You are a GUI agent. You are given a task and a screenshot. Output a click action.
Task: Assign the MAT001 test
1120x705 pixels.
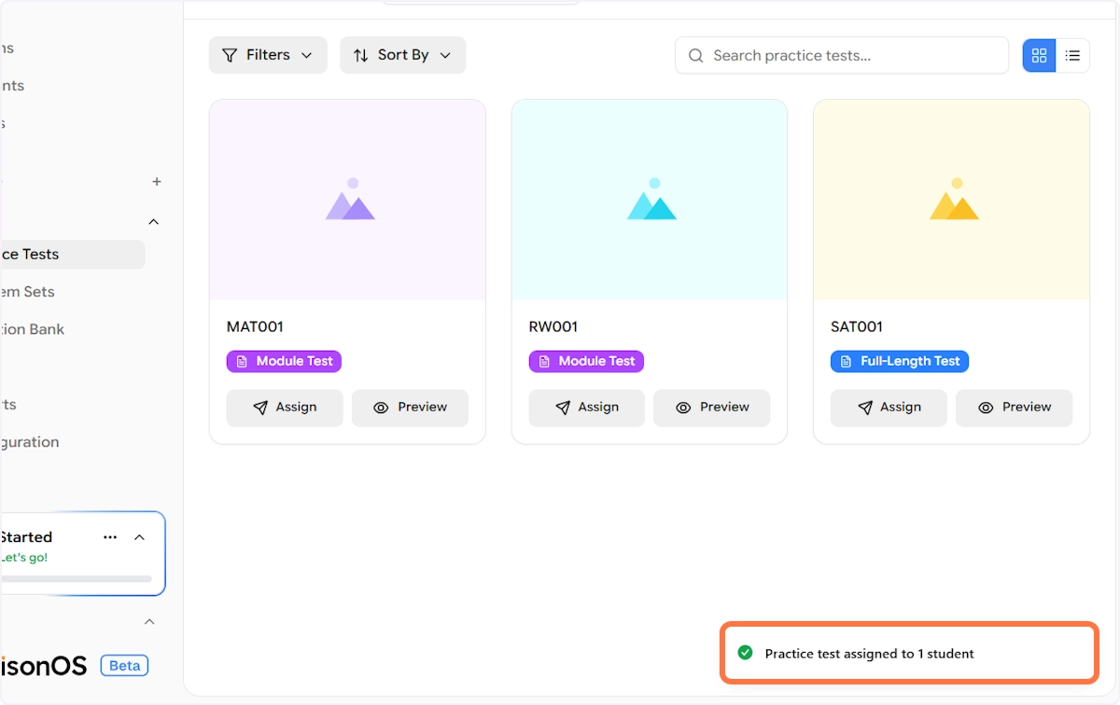[x=285, y=408]
